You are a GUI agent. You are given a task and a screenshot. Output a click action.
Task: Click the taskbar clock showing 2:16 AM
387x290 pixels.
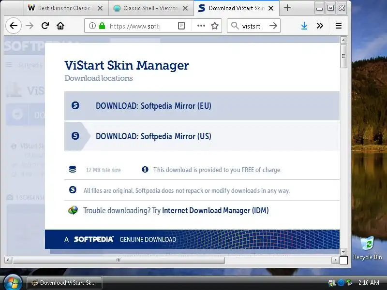(x=369, y=283)
